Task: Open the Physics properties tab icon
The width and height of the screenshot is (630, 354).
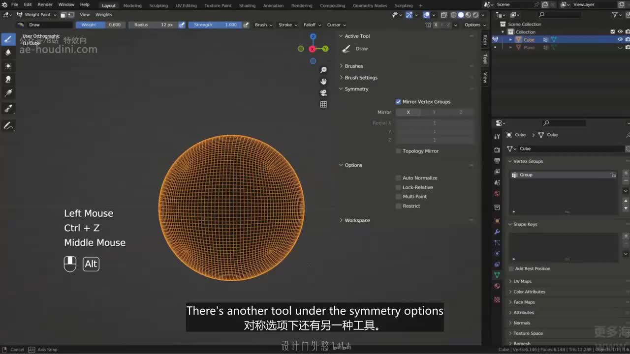Action: tap(497, 253)
